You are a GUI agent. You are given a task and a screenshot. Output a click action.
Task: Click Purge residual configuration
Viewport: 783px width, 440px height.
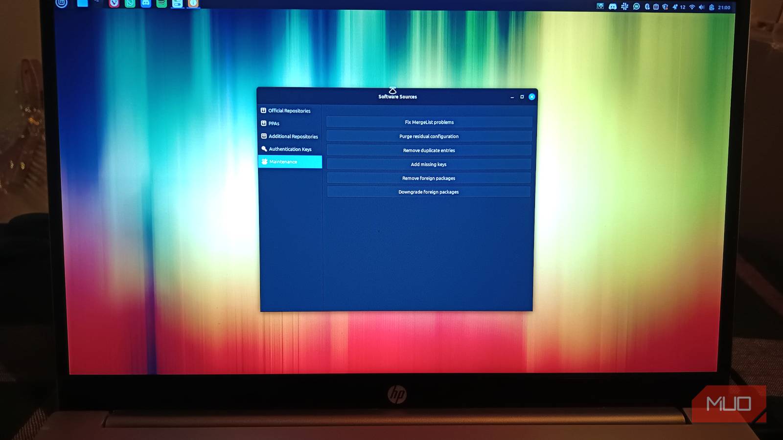(429, 136)
